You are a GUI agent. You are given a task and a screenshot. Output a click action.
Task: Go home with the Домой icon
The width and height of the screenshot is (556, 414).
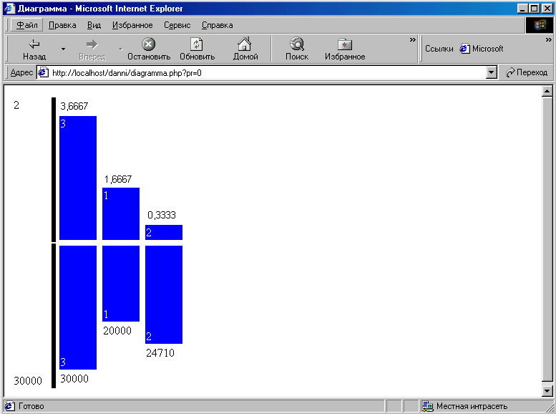tap(244, 44)
